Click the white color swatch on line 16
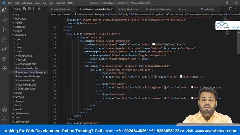This screenshot has width=240, height=135. (x=153, y=44)
